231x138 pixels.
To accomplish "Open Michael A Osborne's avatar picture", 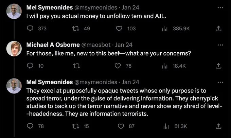I will (x=14, y=49).
